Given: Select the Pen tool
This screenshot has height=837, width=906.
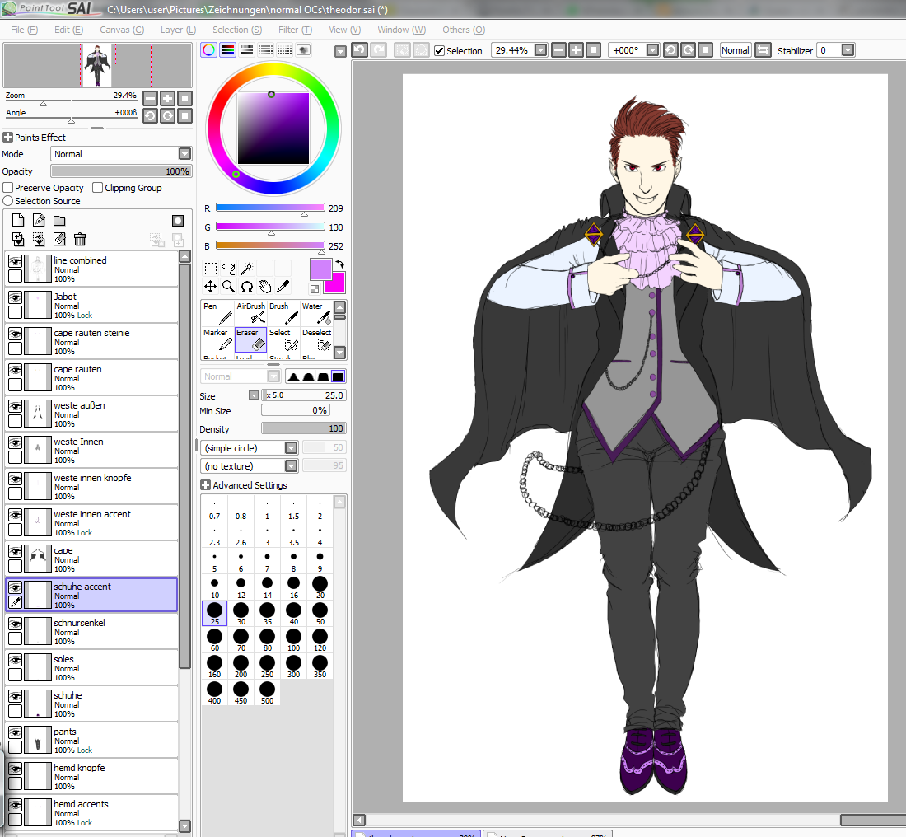Looking at the screenshot, I should pyautogui.click(x=217, y=313).
